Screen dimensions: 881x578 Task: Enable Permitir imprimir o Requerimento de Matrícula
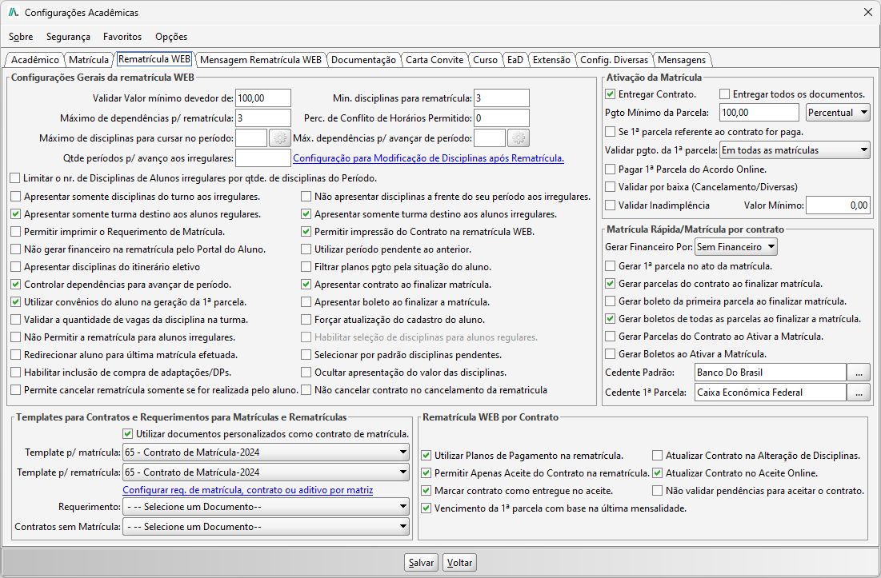16,232
